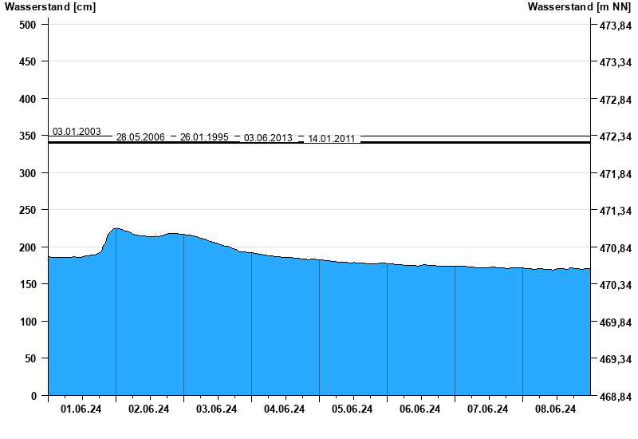The image size is (638, 439).
Task: Click the 04.06.24 date label
Action: (284, 409)
